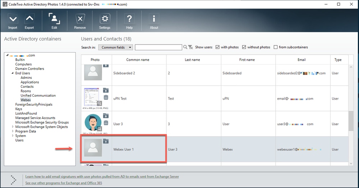359x188 pixels.
Task: Select the Webex container
Action: (x=26, y=100)
